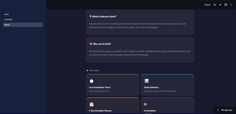Expand the Manage app panel
Screen dimensions: 236x114
coord(225,110)
